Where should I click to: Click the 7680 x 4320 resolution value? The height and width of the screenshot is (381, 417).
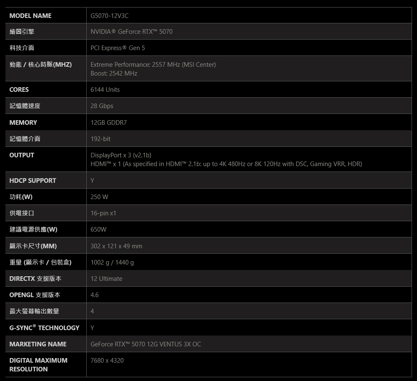coord(107,361)
